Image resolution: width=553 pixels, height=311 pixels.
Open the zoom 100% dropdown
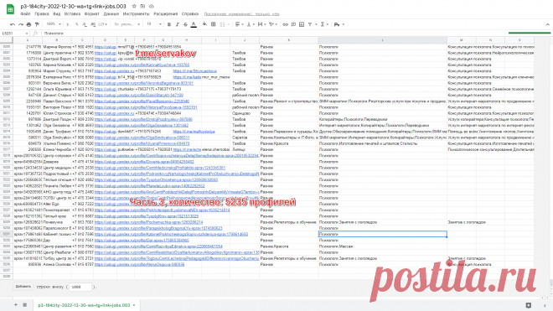click(x=54, y=24)
